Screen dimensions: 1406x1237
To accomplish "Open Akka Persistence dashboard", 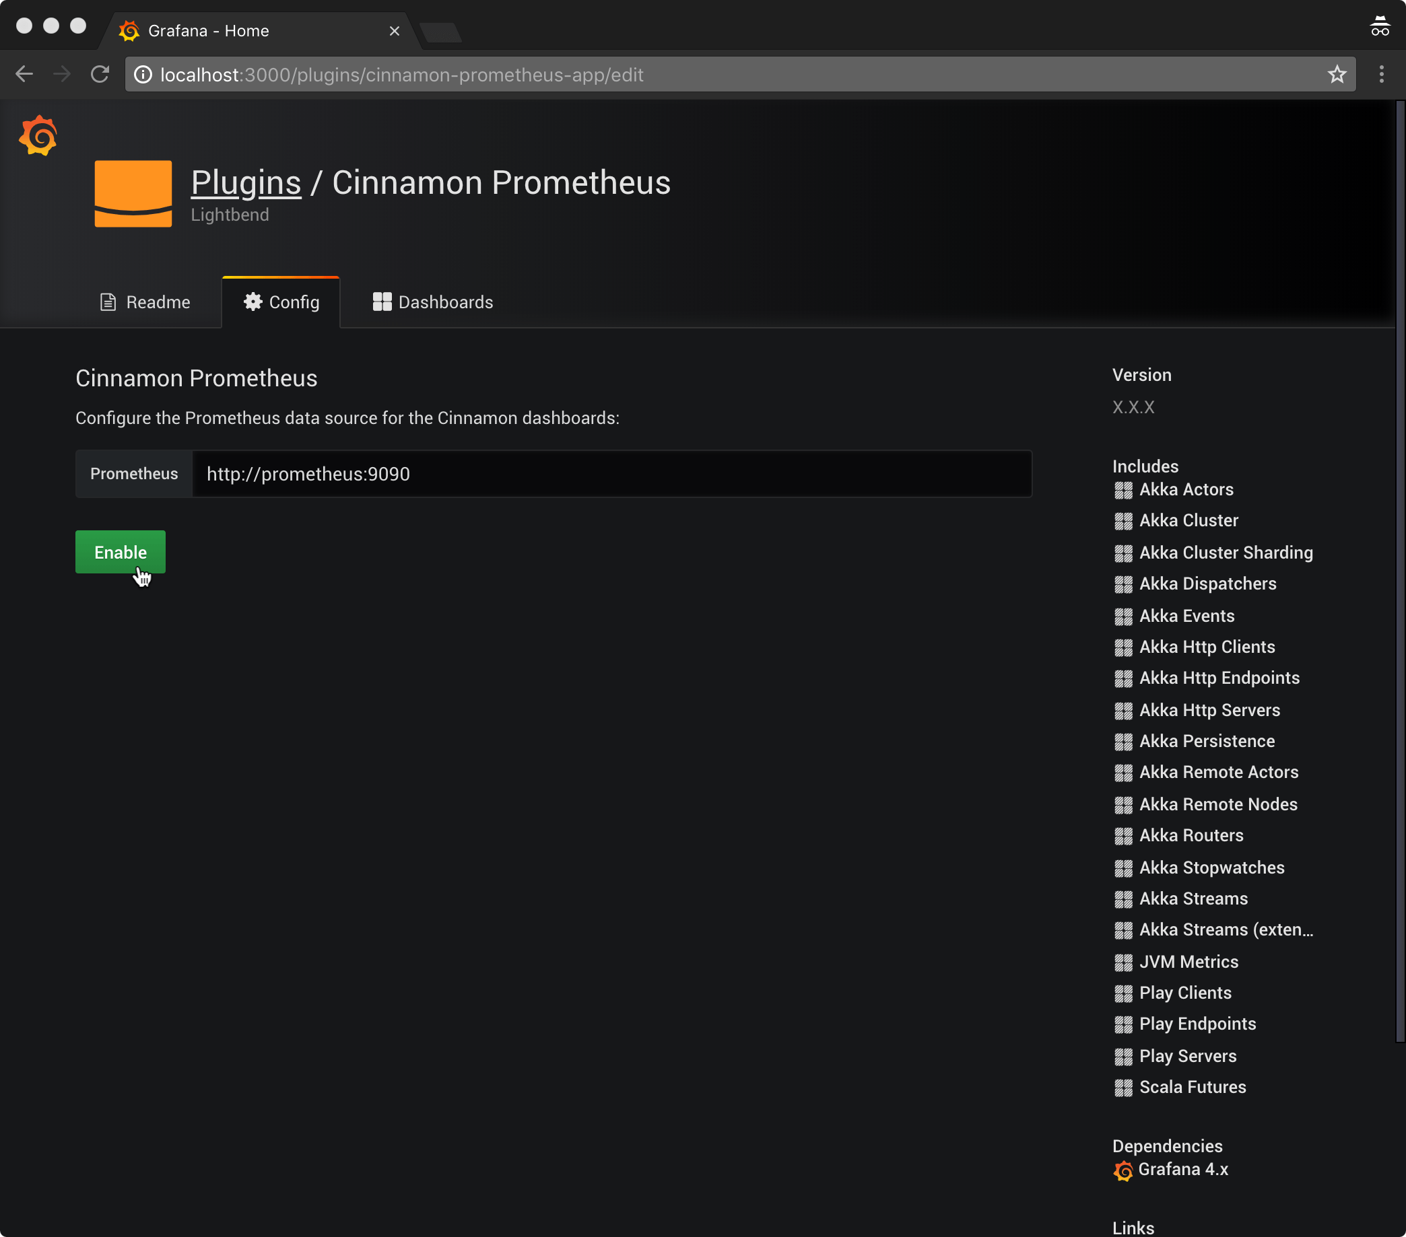I will [x=1207, y=741].
